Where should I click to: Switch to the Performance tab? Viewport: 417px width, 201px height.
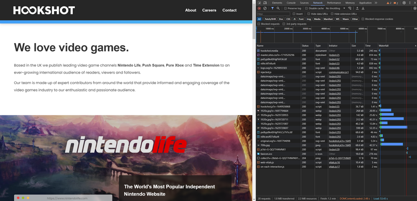334,3
